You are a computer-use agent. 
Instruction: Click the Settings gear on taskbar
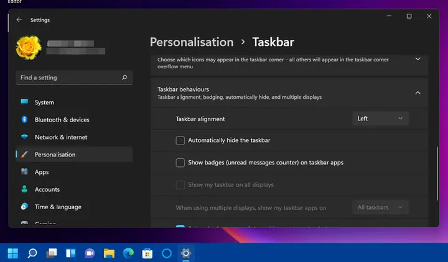click(x=185, y=253)
